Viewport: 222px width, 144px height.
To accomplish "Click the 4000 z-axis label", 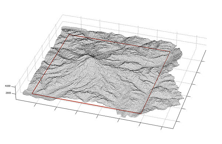I will (x=8, y=86).
